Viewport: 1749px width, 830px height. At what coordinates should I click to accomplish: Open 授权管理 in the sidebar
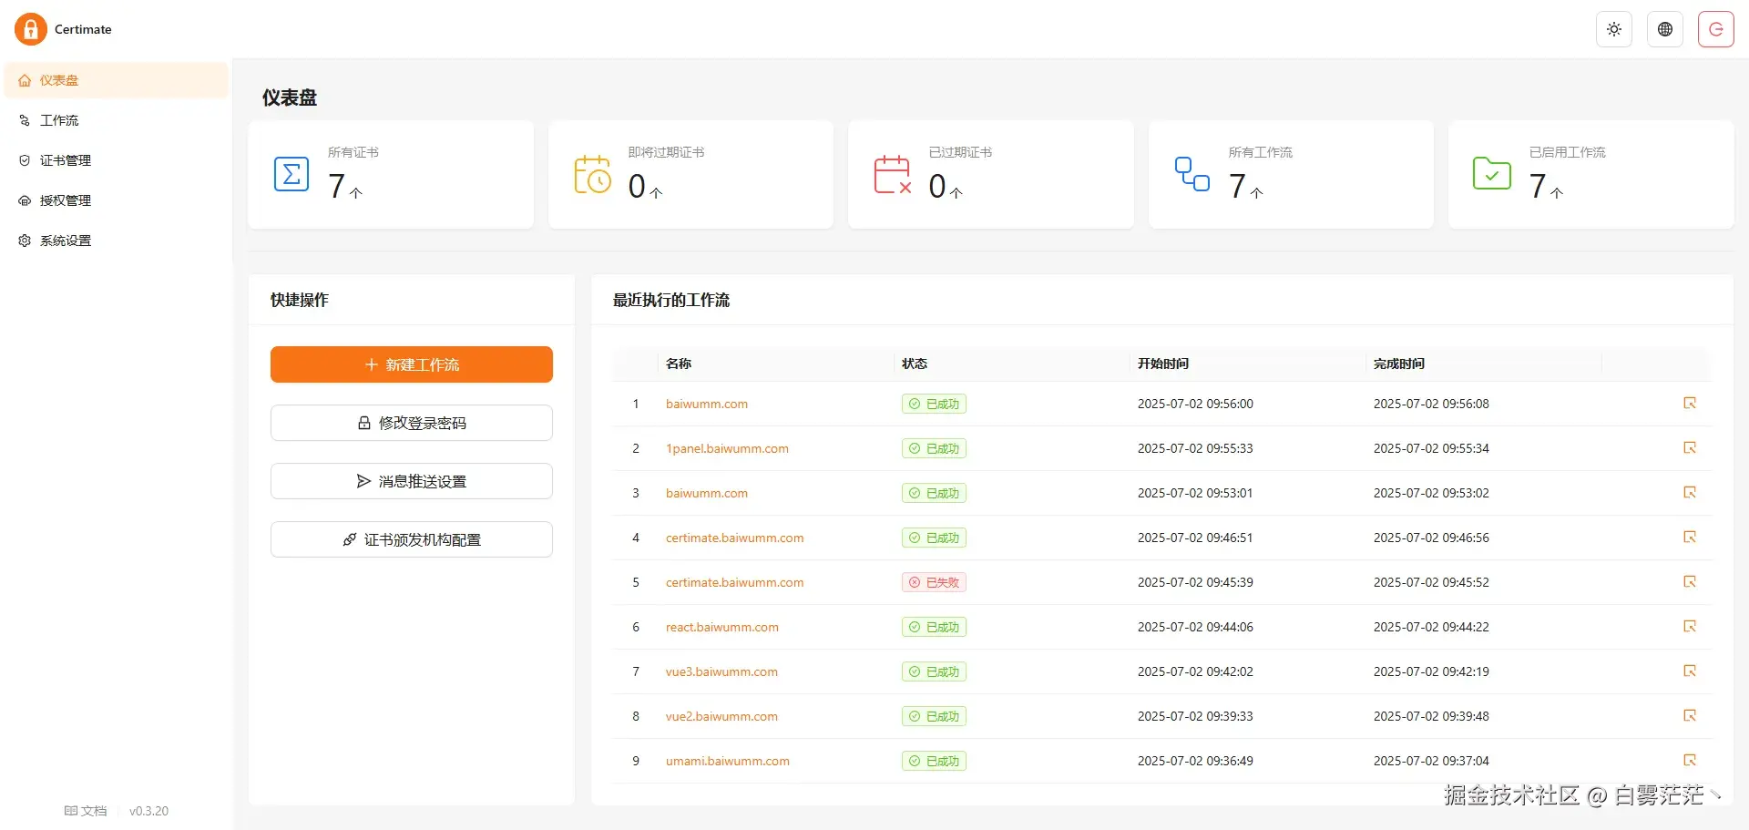[117, 200]
